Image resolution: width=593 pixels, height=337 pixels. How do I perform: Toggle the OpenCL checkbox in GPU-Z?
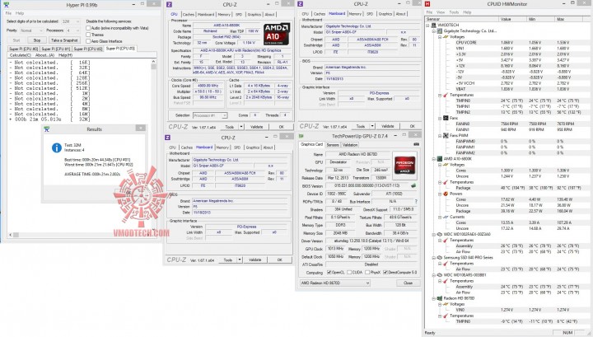tap(329, 273)
